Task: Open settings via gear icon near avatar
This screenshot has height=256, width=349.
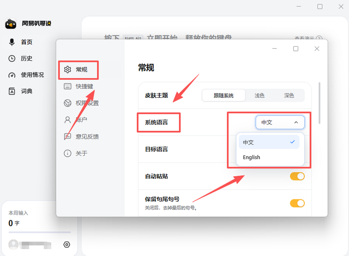Action: [x=67, y=245]
